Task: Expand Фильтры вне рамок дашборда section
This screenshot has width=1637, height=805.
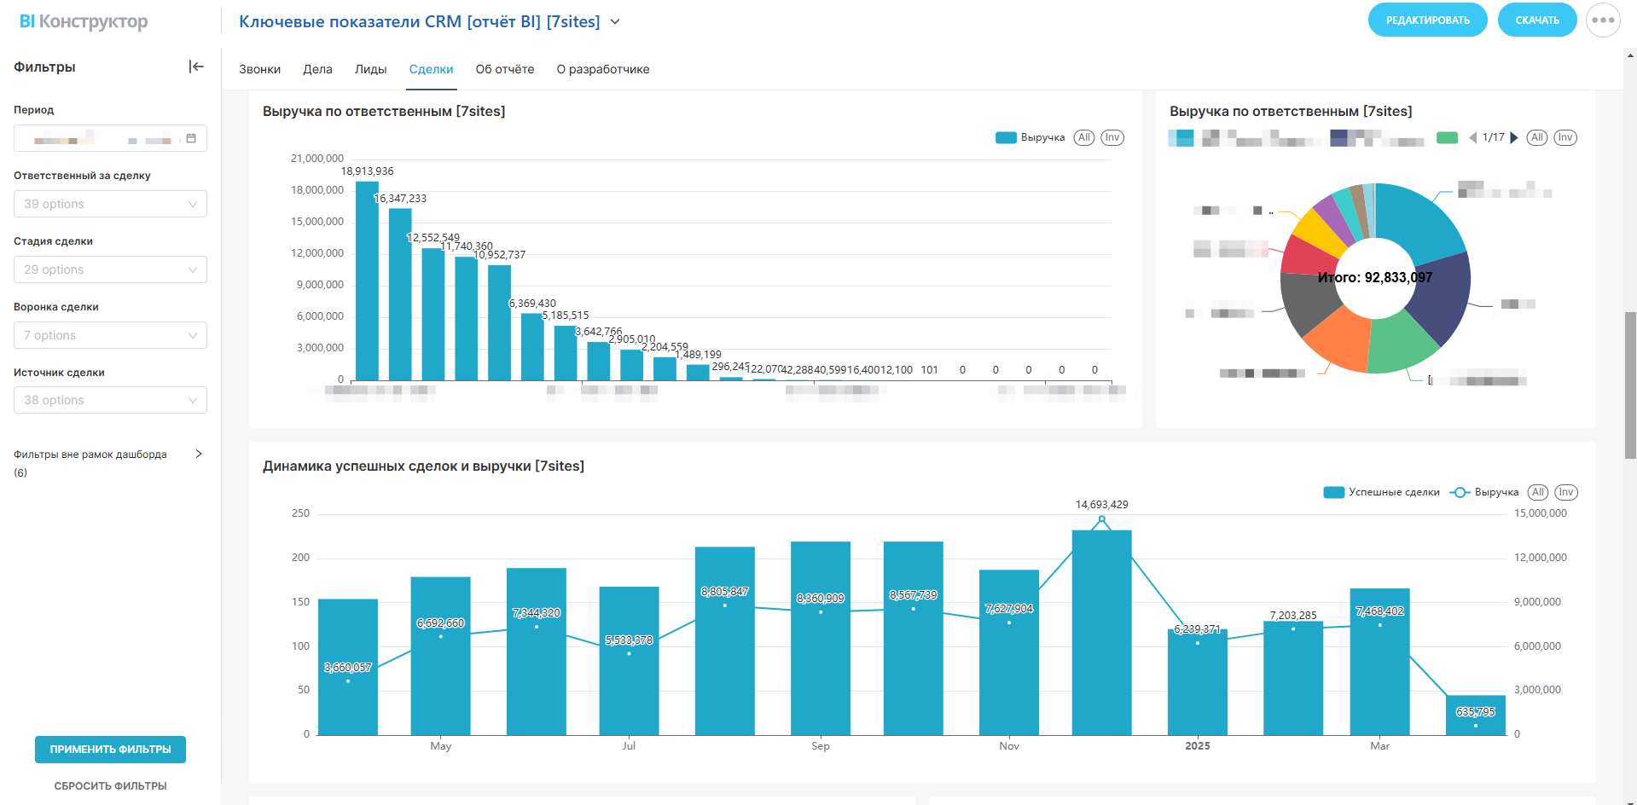Action: coord(198,454)
